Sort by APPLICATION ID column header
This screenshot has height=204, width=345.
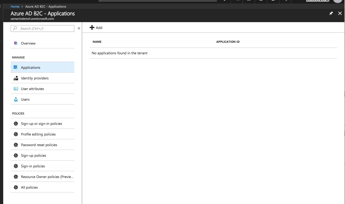tap(228, 42)
